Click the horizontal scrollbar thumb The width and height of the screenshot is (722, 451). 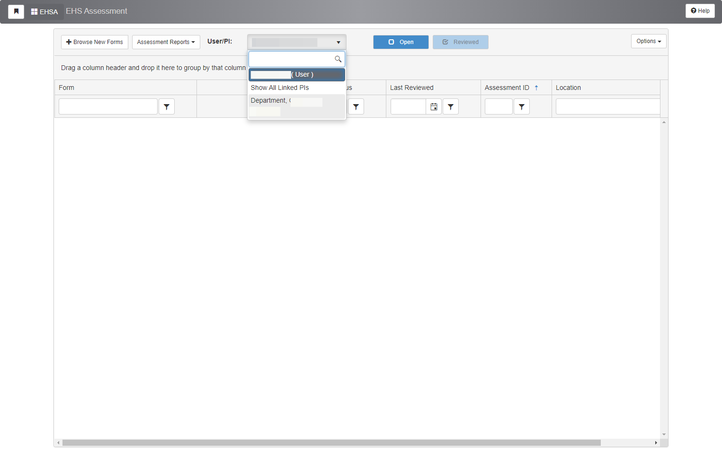coord(331,443)
